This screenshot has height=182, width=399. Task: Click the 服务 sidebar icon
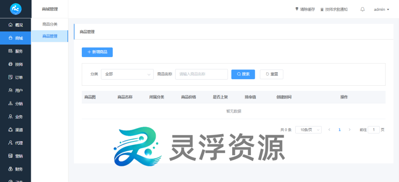11,51
